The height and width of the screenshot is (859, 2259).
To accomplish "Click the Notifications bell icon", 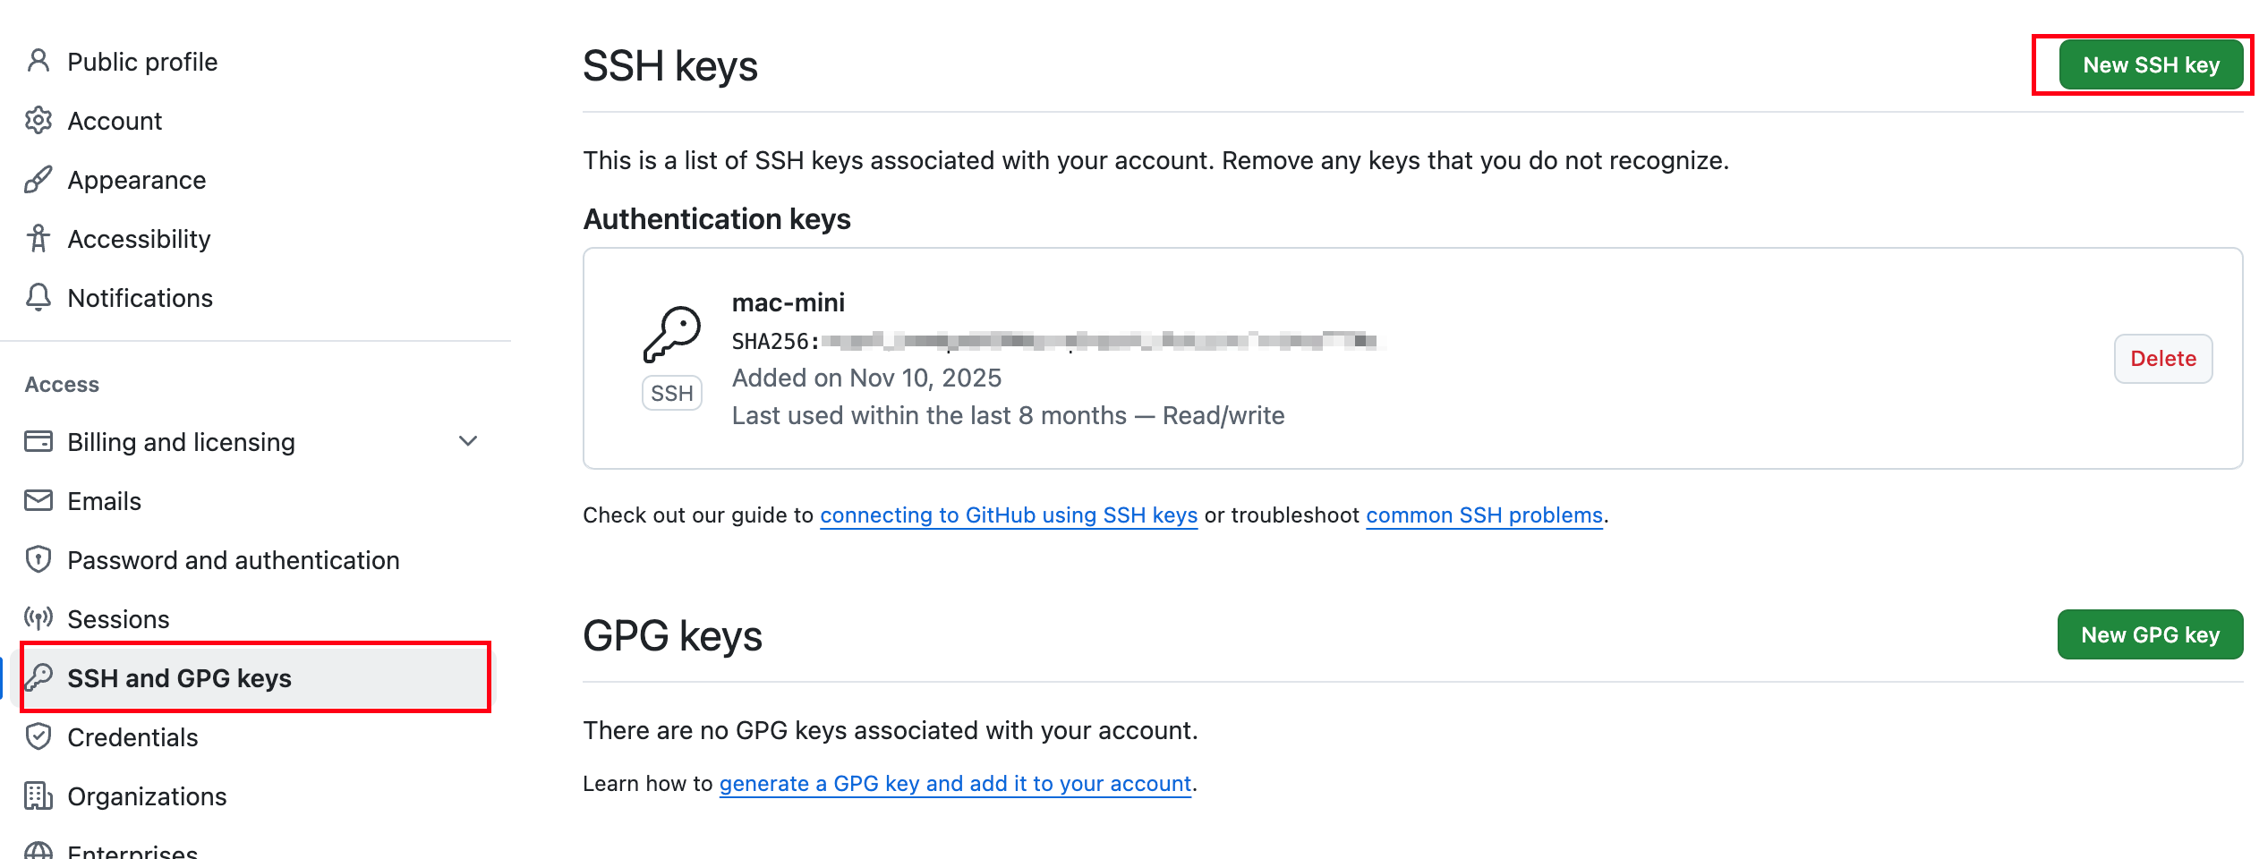I will pos(38,297).
